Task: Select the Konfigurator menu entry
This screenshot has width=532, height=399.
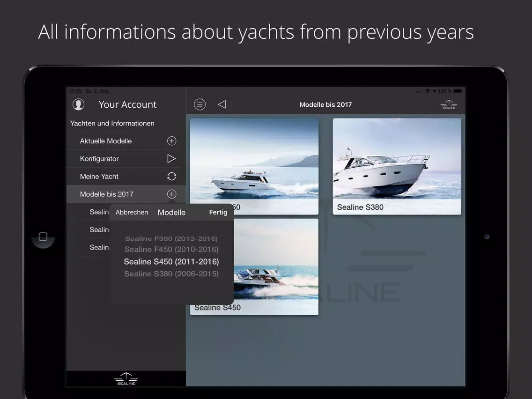Action: coord(126,158)
